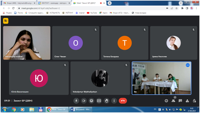Open the emoji reactions button
Screen dimensions: 200x113
click(x=91, y=101)
